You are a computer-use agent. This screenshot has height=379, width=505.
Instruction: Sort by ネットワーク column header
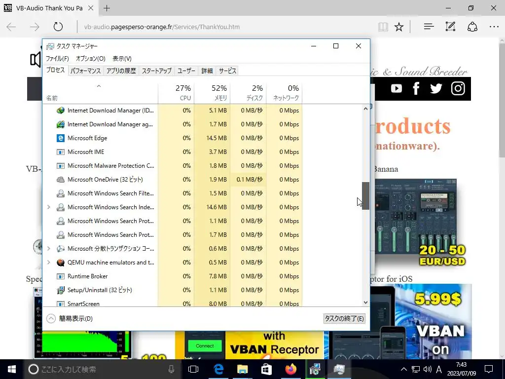pyautogui.click(x=285, y=92)
